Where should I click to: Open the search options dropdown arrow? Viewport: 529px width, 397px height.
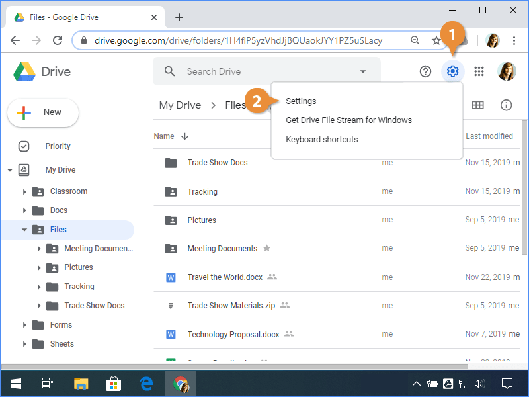[x=362, y=71]
